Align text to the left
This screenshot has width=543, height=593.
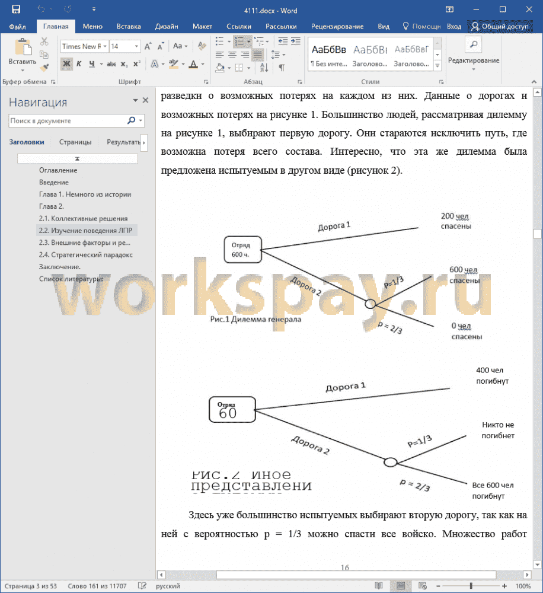[x=219, y=55]
